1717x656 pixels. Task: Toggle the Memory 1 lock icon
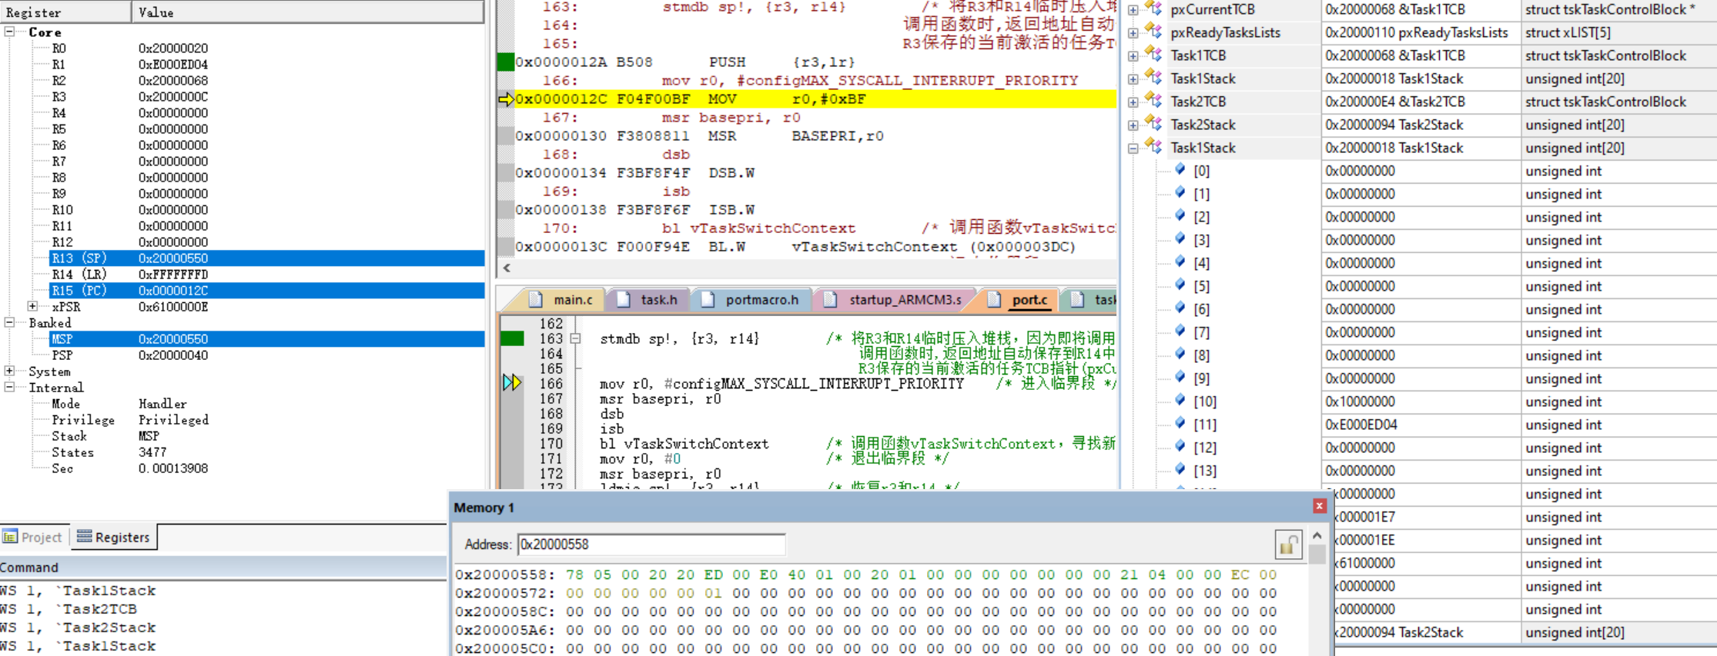coord(1288,544)
